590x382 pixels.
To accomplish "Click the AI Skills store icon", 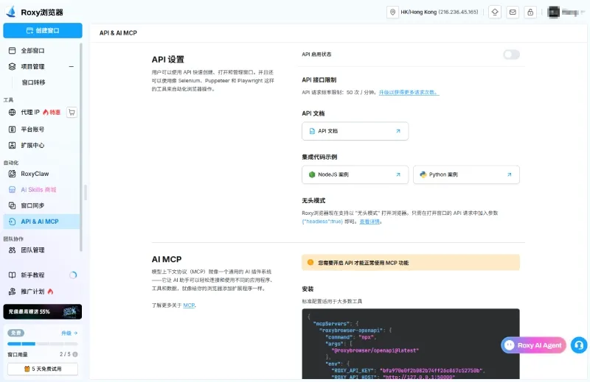I will tap(12, 190).
